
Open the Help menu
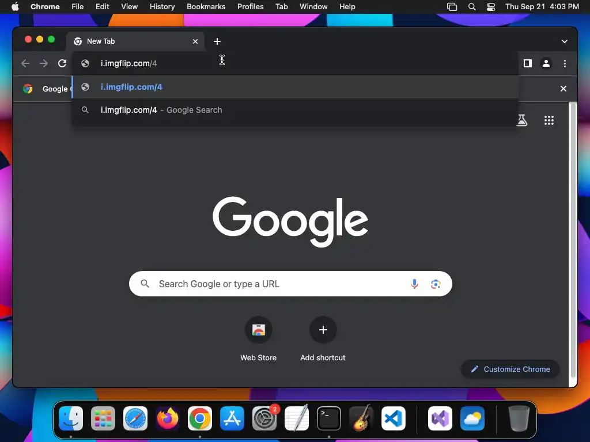347,6
